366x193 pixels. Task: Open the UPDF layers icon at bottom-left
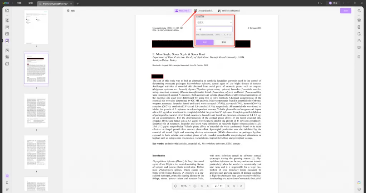7,176
